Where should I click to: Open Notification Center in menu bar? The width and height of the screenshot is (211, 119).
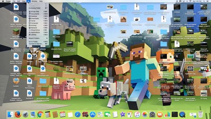tap(207, 1)
